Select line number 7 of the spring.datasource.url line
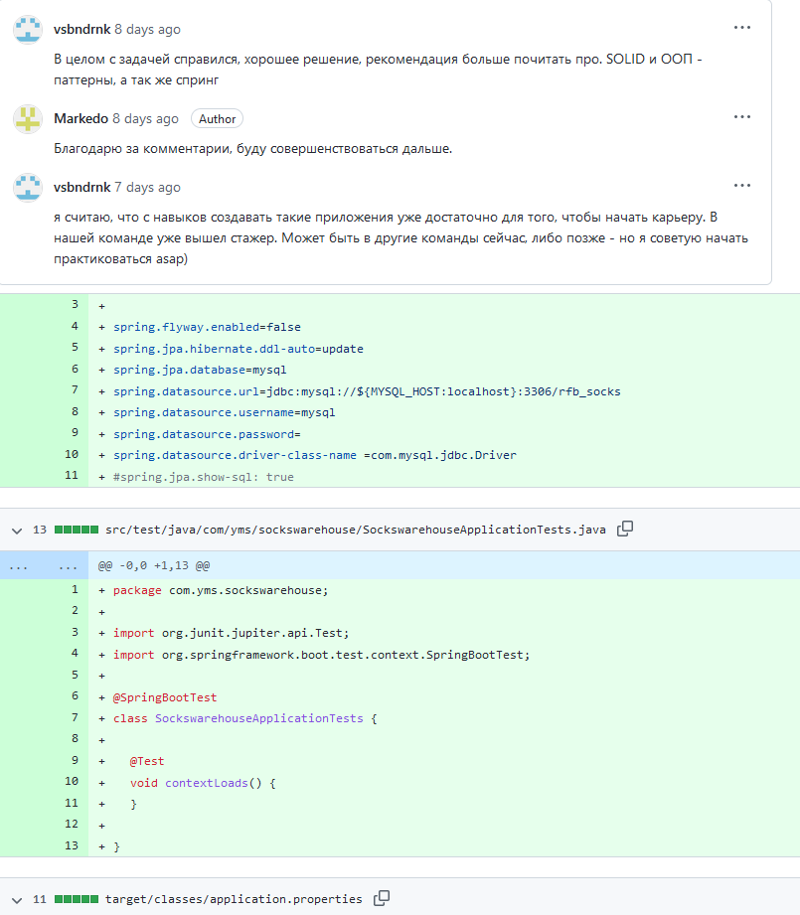This screenshot has height=915, width=800. 74,390
